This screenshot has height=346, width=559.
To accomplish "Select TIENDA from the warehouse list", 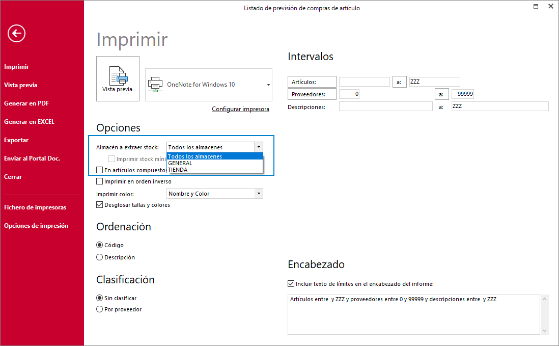I will point(215,170).
